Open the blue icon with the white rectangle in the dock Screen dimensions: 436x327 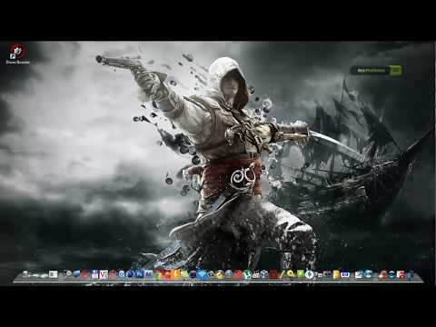tap(345, 274)
